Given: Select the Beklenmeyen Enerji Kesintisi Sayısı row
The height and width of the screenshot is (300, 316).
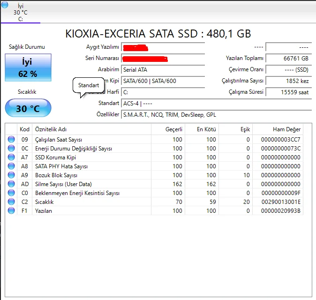Looking at the screenshot, I should point(154,193).
